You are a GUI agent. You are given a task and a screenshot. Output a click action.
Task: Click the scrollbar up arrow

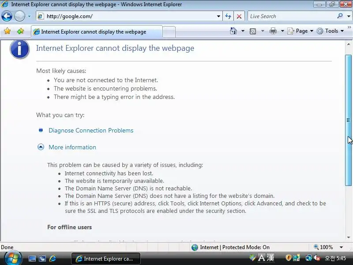pyautogui.click(x=349, y=44)
